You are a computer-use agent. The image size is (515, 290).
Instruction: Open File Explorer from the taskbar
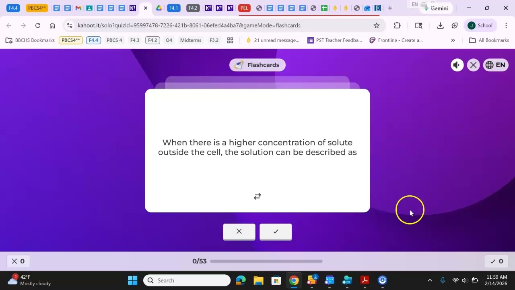click(258, 280)
